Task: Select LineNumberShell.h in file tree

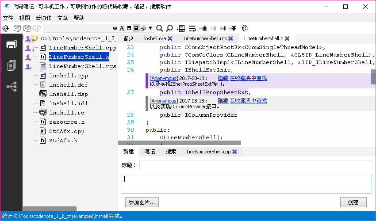Action: (79, 57)
